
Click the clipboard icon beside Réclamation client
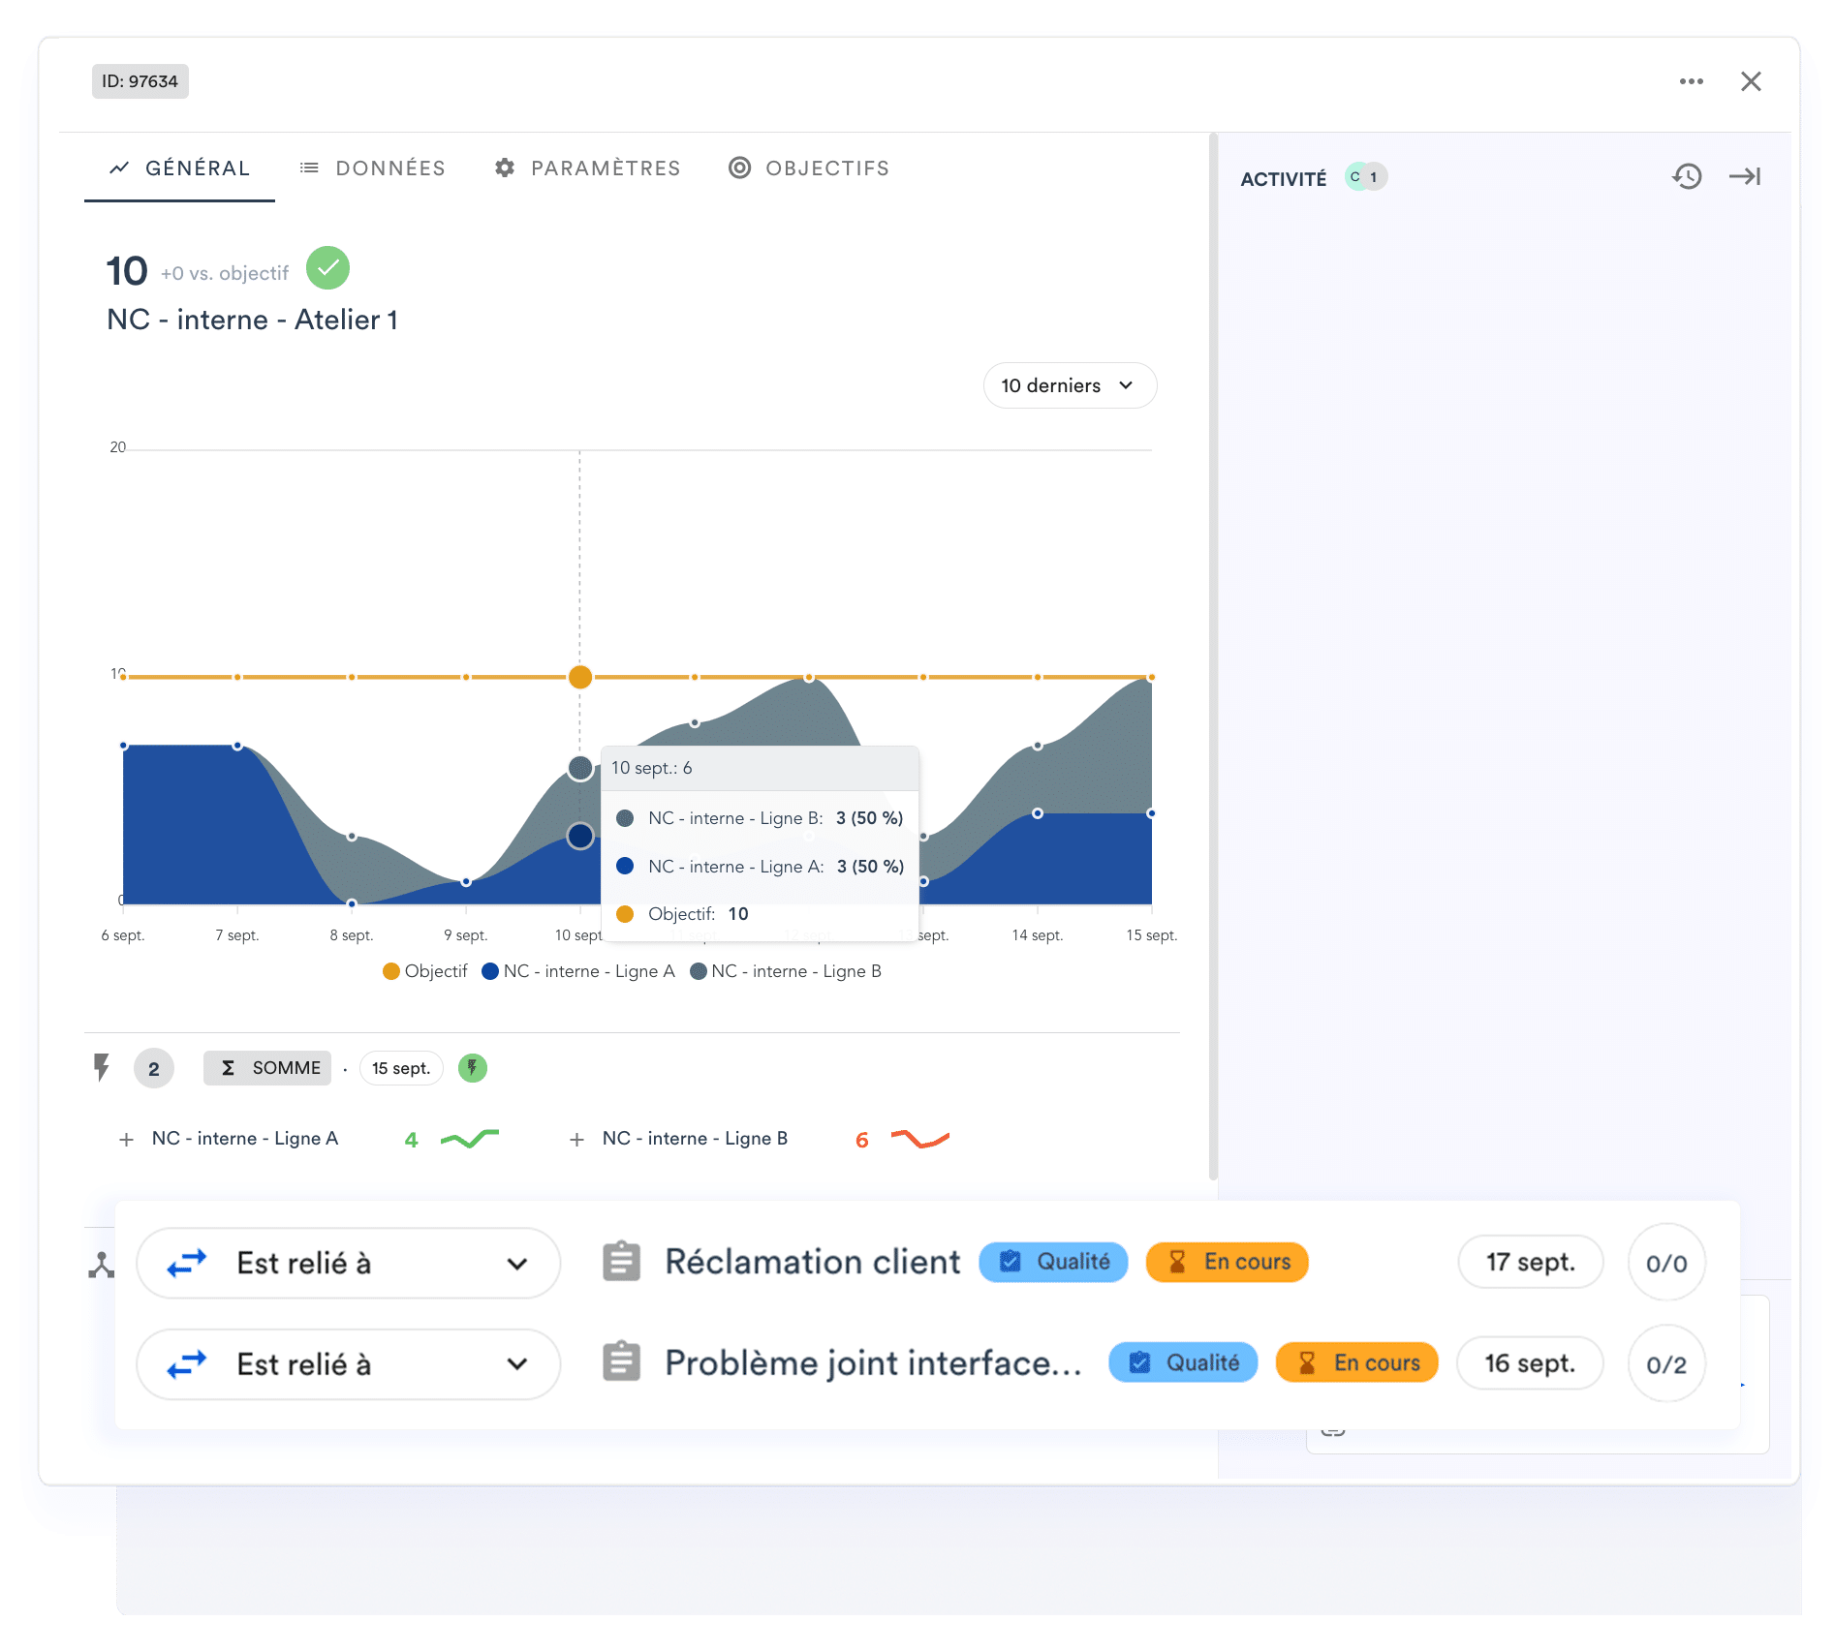(622, 1262)
